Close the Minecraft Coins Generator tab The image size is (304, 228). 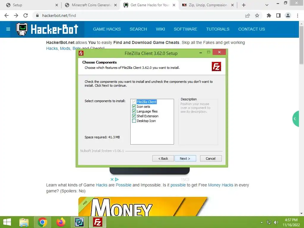(x=115, y=5)
